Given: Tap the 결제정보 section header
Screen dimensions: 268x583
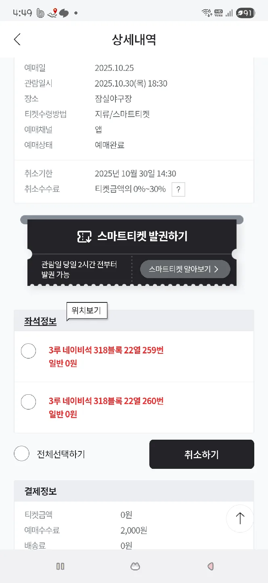Looking at the screenshot, I should pyautogui.click(x=40, y=491).
